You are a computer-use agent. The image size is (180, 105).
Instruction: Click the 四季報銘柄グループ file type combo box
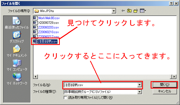tap(103, 92)
